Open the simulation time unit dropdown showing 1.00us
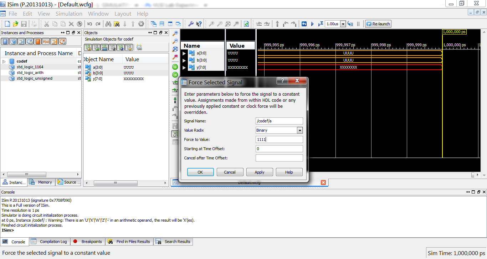Image resolution: width=487 pixels, height=259 pixels. 343,23
